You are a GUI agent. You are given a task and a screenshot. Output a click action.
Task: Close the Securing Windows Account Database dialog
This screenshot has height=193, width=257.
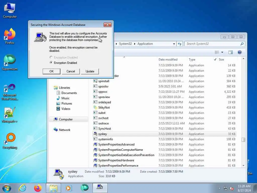pyautogui.click(x=107, y=25)
